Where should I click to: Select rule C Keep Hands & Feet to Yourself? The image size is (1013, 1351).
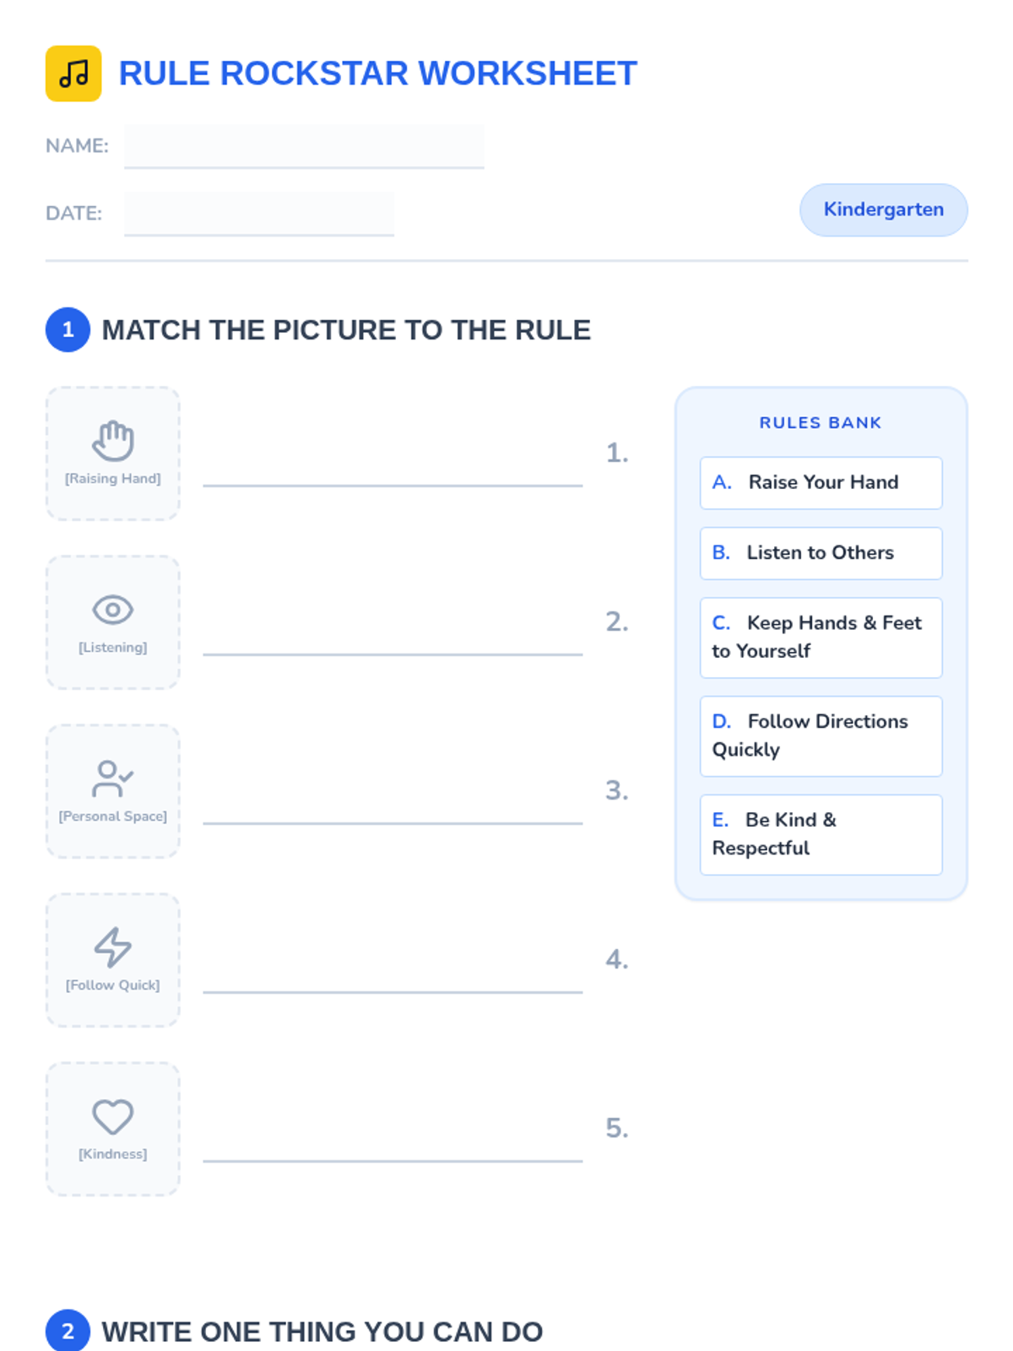821,638
